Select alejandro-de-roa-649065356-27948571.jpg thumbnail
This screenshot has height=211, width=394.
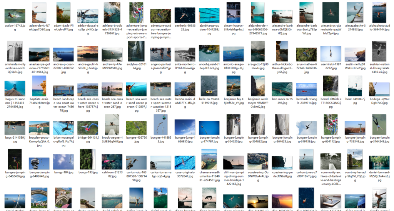click(x=258, y=13)
